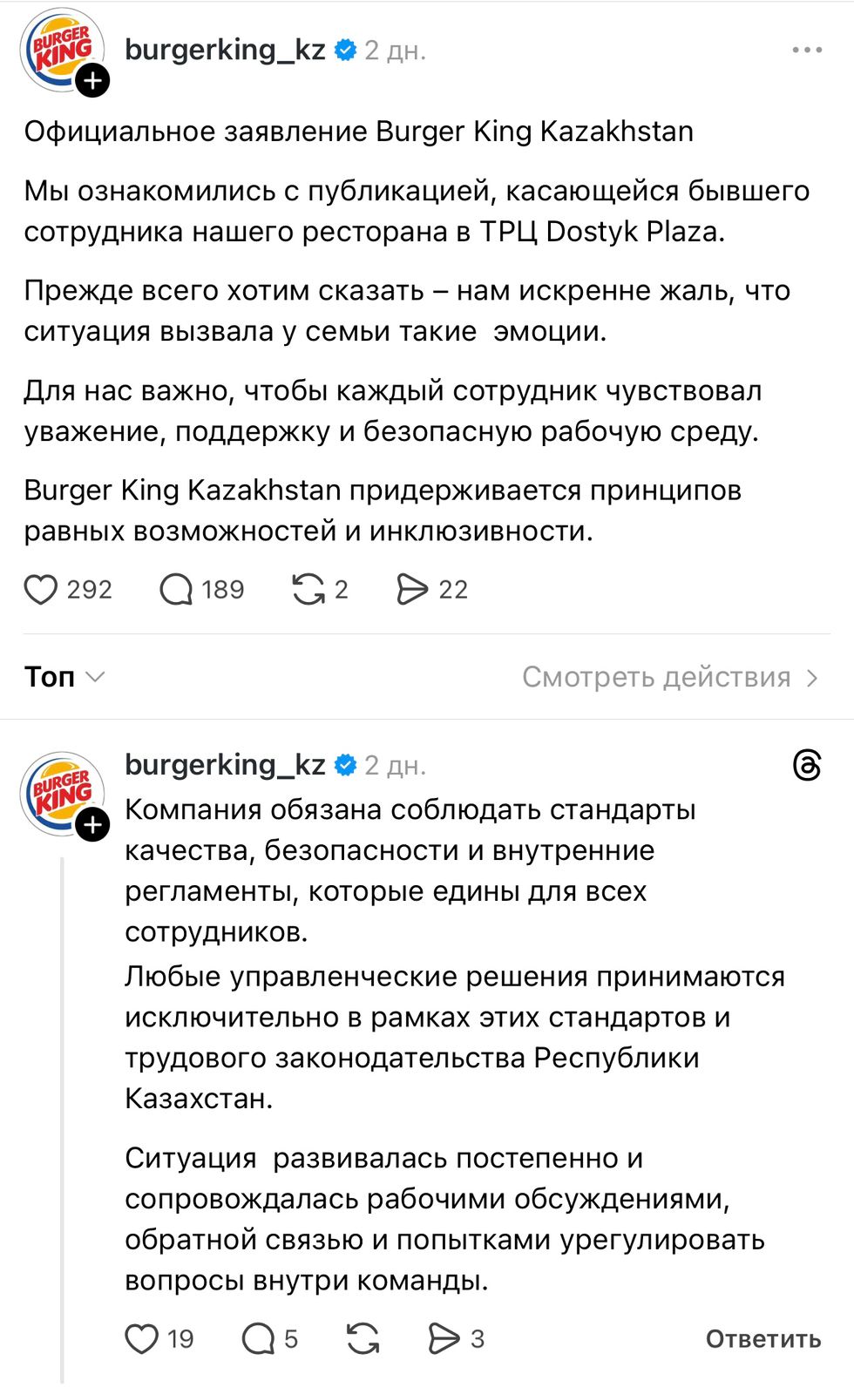Click the Ответить reply button

click(762, 1339)
